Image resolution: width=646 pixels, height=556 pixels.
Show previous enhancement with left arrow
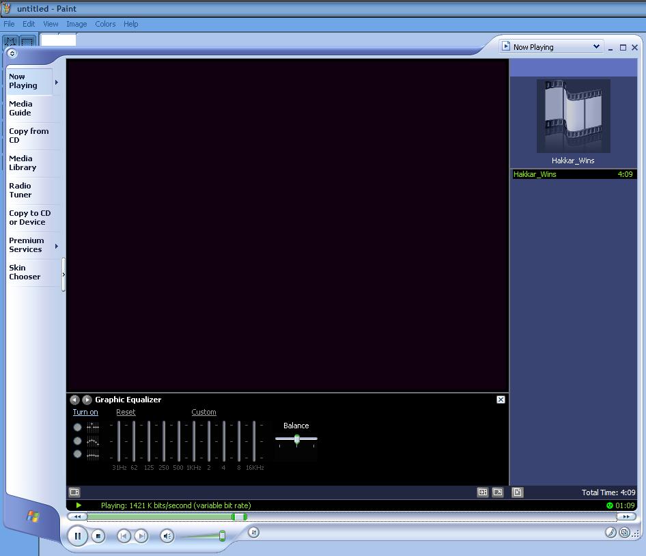pos(74,400)
